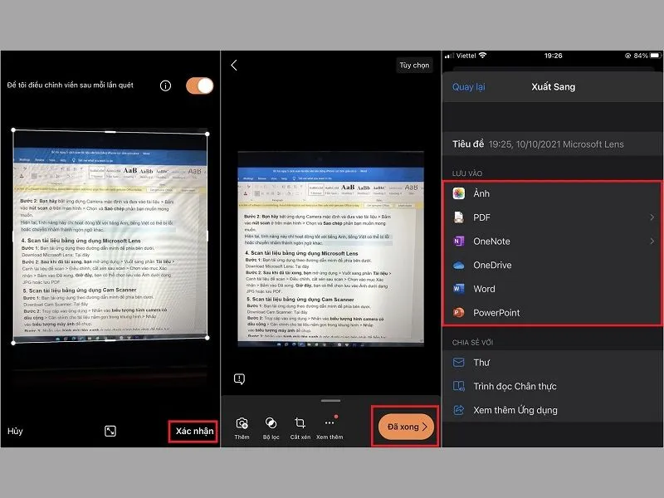Select the Cắt xén crop tool
Viewport: 664px width, 498px height.
click(300, 428)
